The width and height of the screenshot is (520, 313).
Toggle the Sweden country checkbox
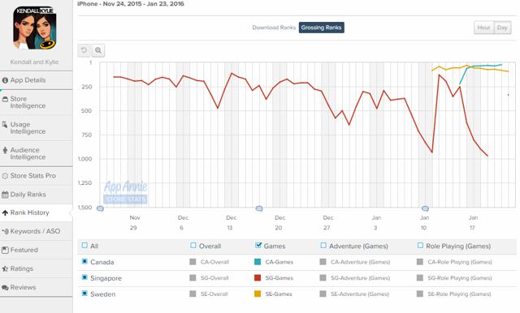84,294
